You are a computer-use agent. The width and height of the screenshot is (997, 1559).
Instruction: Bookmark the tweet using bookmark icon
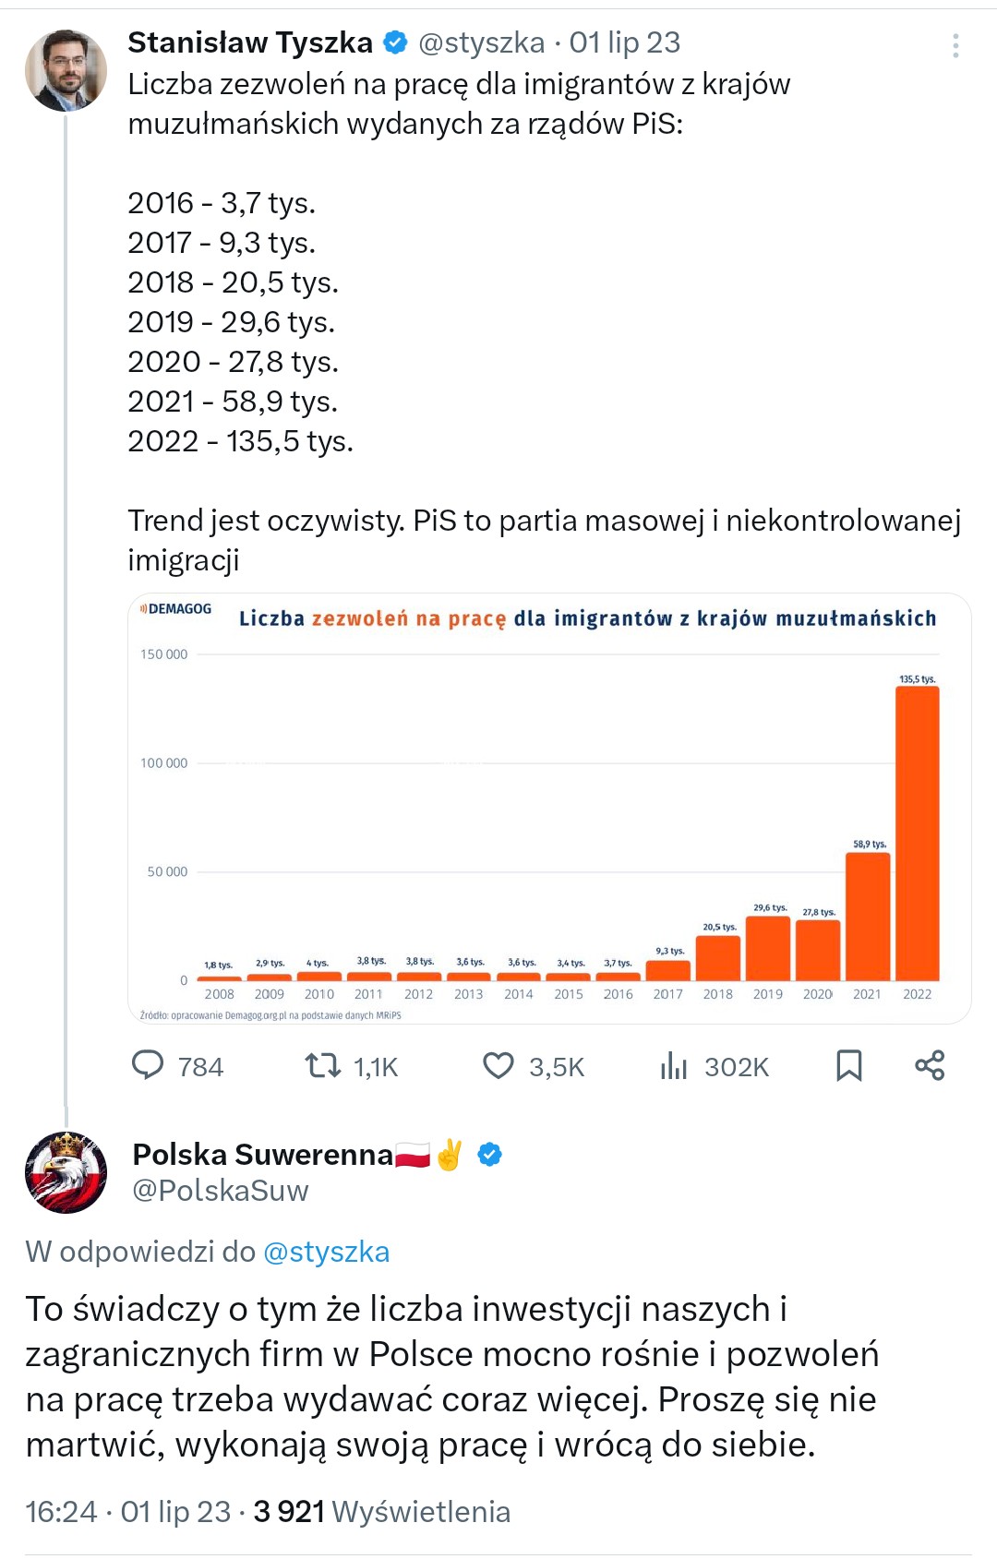[848, 1065]
